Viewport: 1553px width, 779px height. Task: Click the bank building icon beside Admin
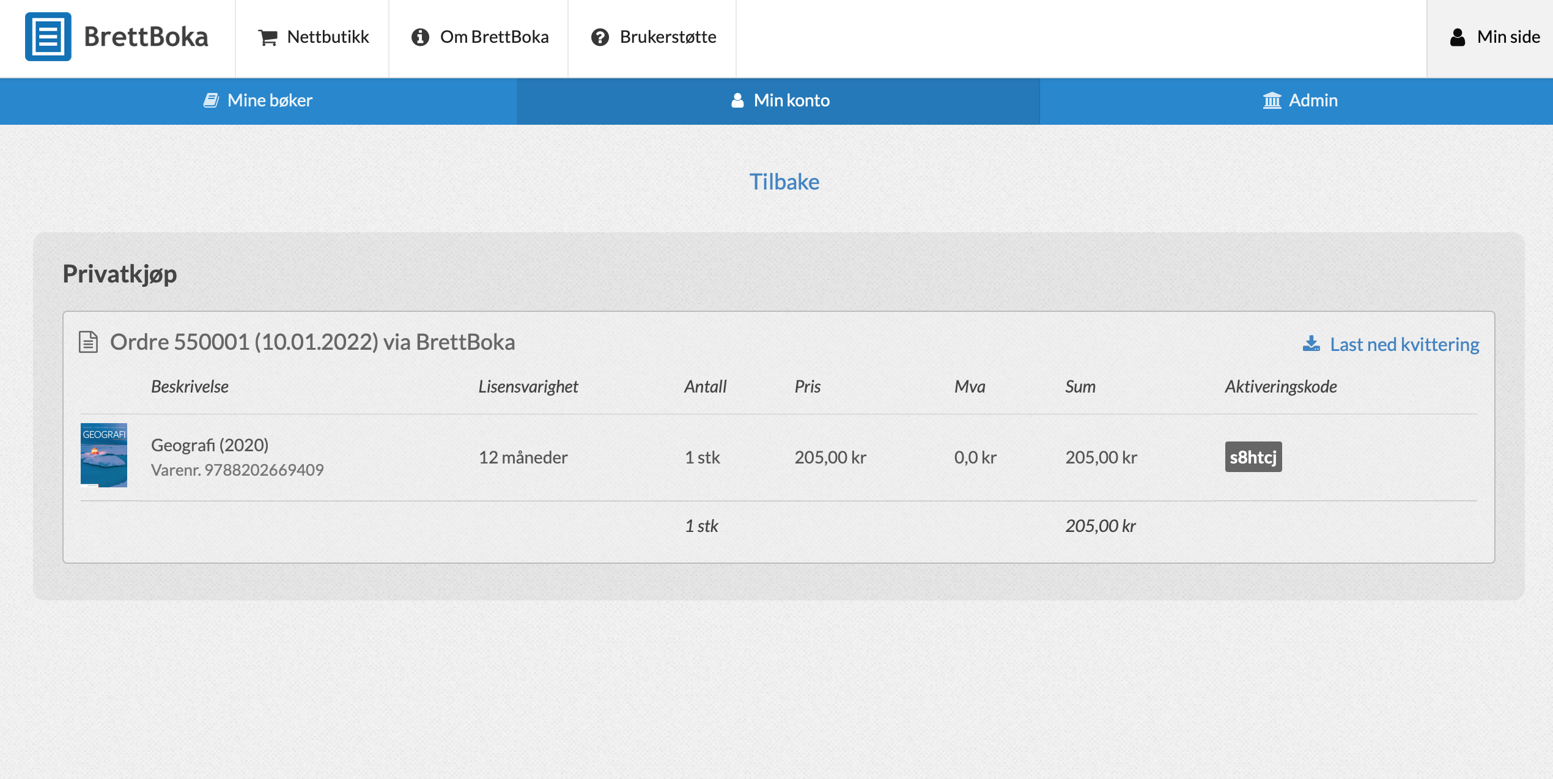coord(1272,100)
